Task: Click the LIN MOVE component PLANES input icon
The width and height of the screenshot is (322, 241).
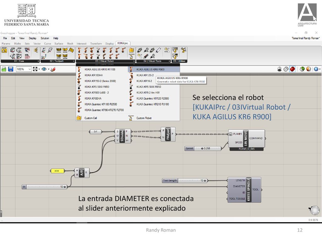Action: 230,134
